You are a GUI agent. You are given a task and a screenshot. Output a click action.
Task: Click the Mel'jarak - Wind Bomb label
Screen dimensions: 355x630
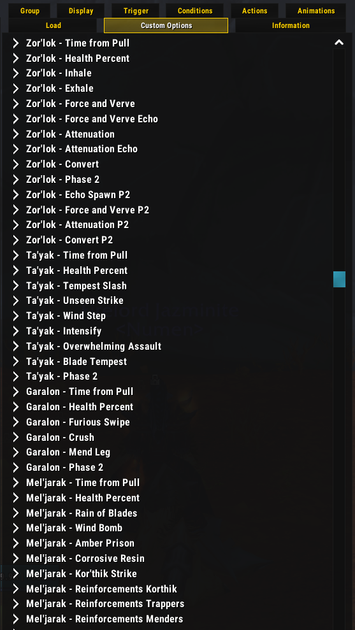(x=74, y=528)
